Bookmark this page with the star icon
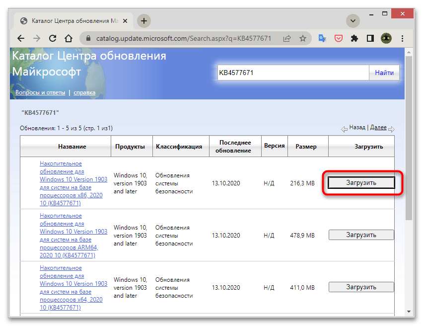Viewport: 423px width, 326px height. coord(302,38)
